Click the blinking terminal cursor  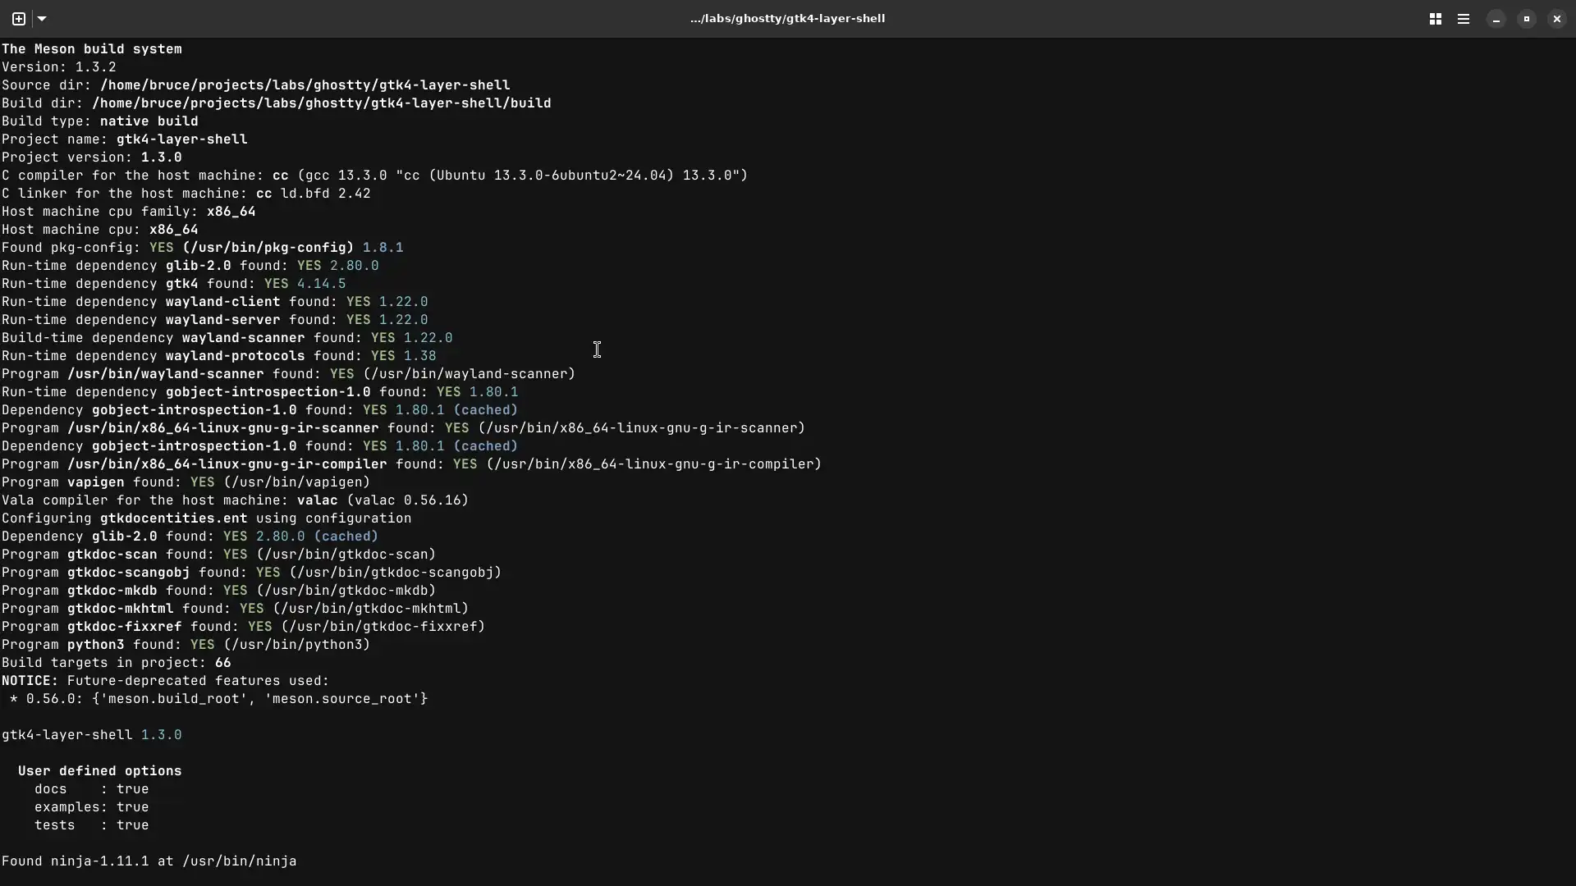click(x=598, y=349)
